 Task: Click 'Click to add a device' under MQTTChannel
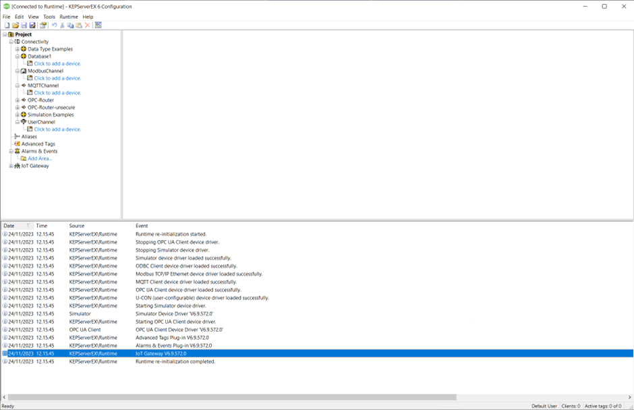pos(57,92)
